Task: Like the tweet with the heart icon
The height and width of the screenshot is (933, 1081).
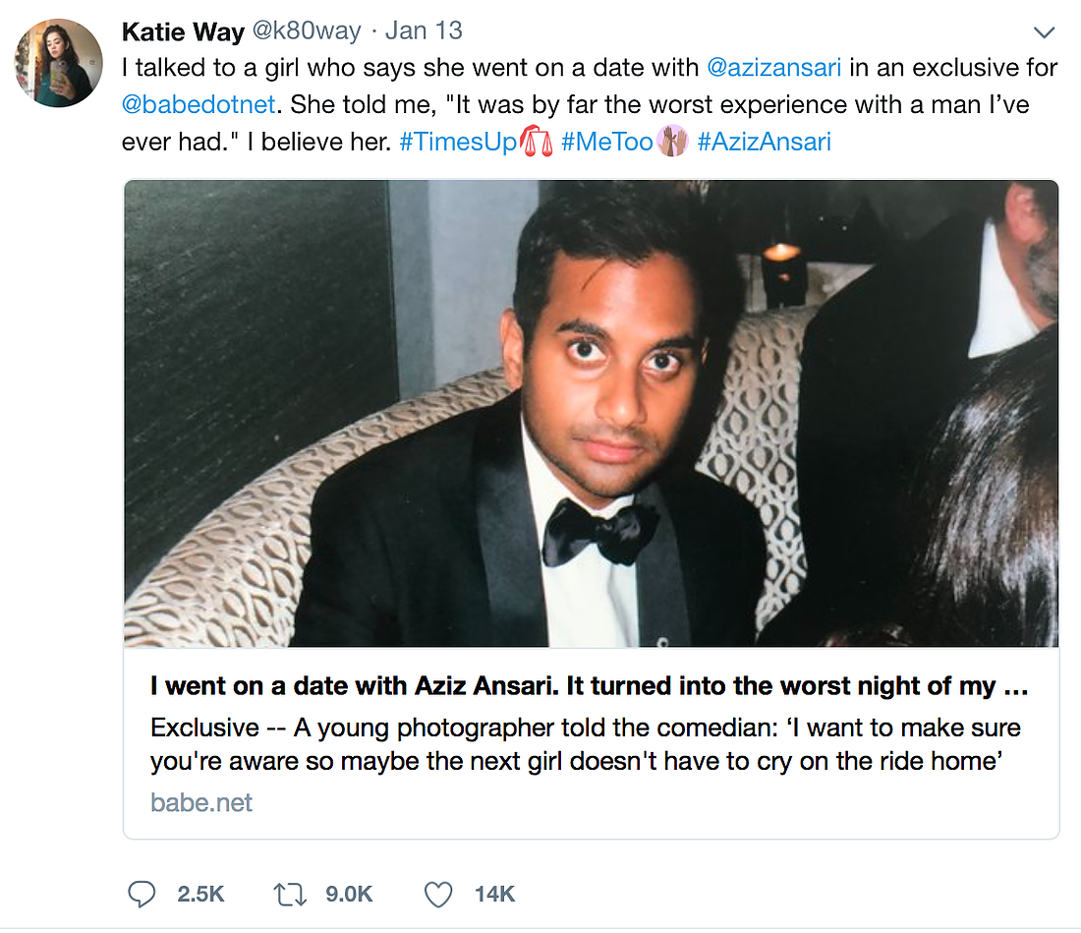Action: pyautogui.click(x=437, y=894)
